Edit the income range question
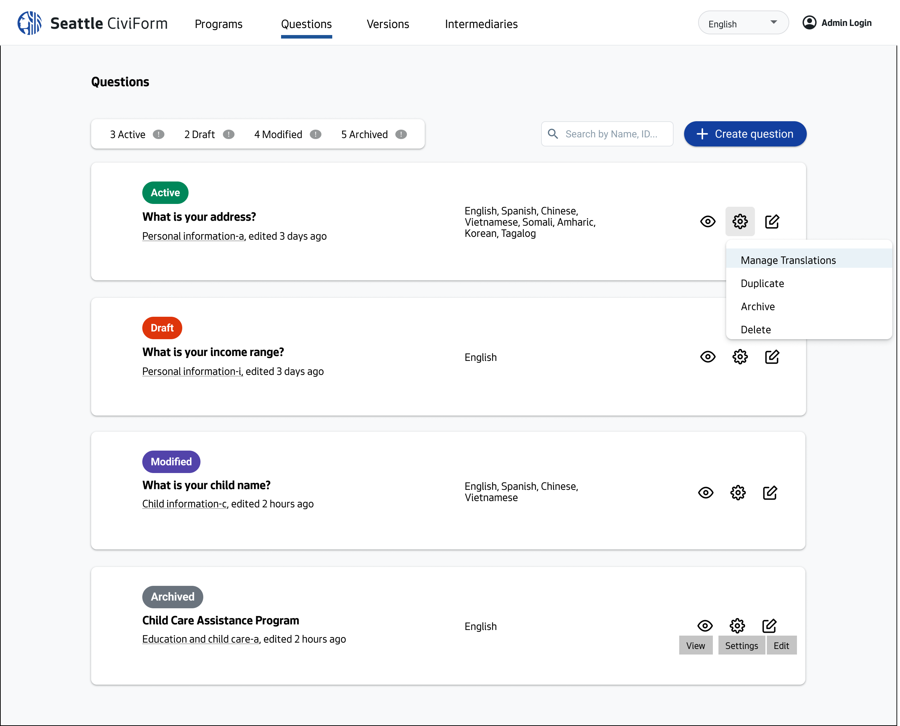The width and height of the screenshot is (900, 726). tap(772, 357)
